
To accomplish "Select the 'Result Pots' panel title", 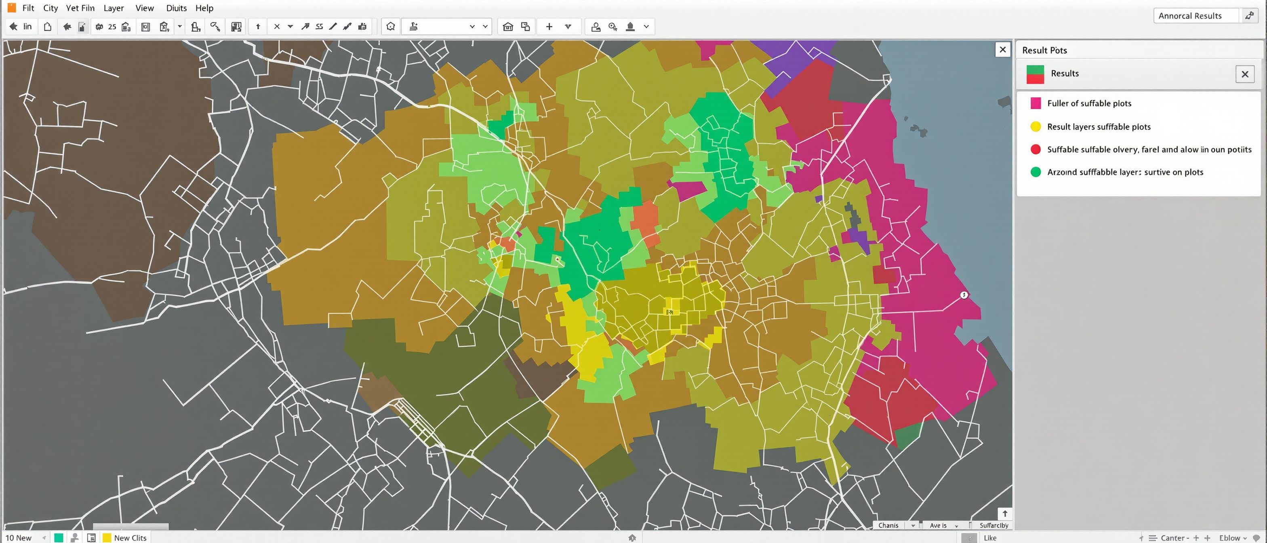I will tap(1045, 50).
